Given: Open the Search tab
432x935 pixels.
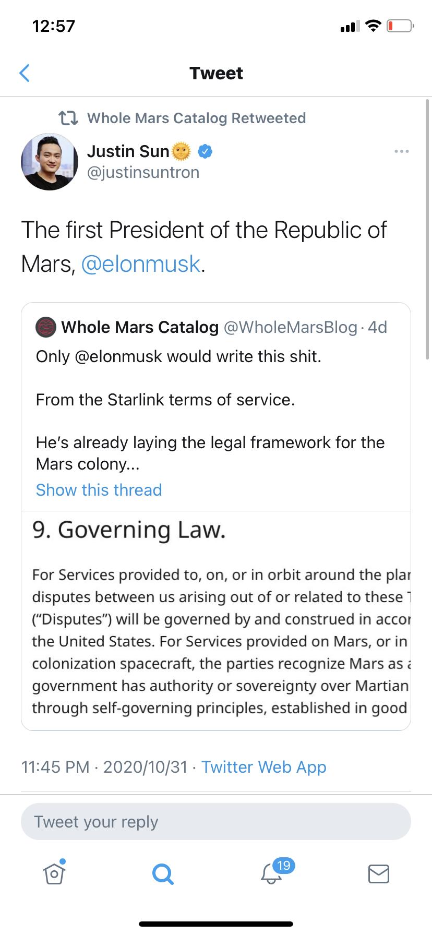Looking at the screenshot, I should 163,873.
